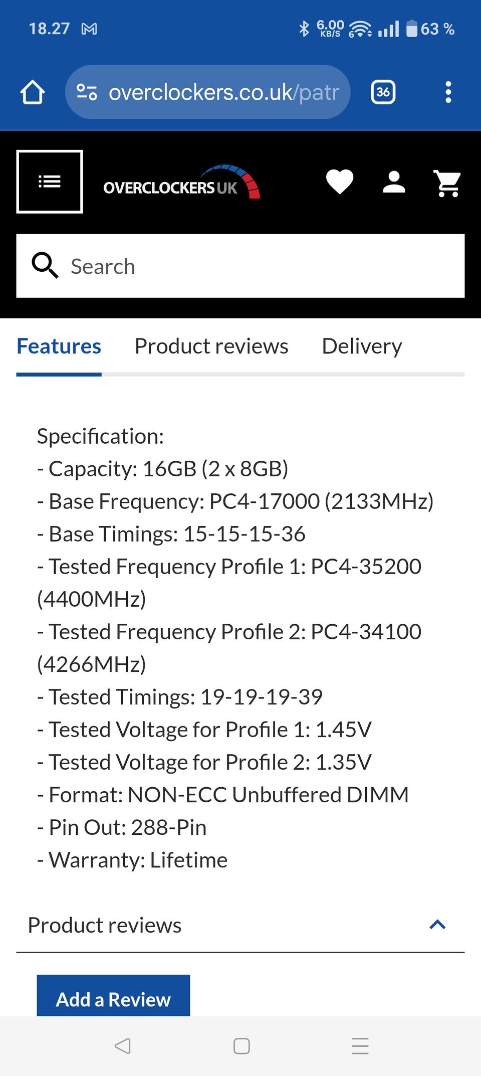Open the wishlist heart icon
481x1076 pixels.
click(340, 182)
